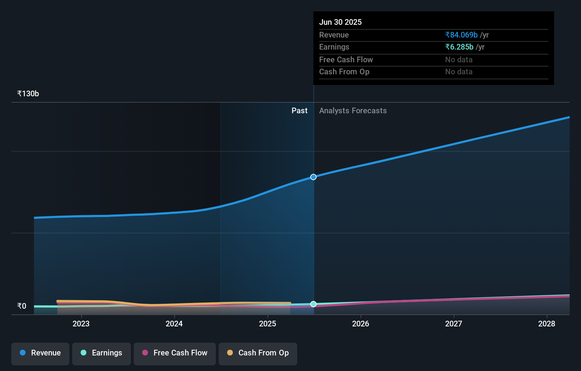Click the Earnings data point marker at Jun 2025
Image resolution: width=581 pixels, height=371 pixels.
coord(313,304)
